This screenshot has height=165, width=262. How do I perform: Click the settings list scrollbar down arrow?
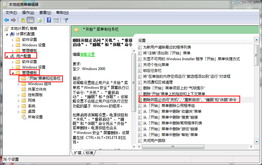click(256, 142)
